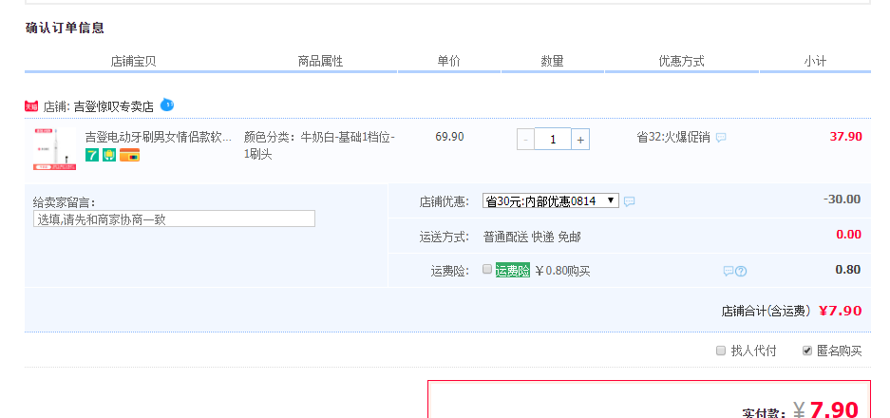Click the 省32:火爆促销 discount text
This screenshot has height=418, width=890.
673,137
